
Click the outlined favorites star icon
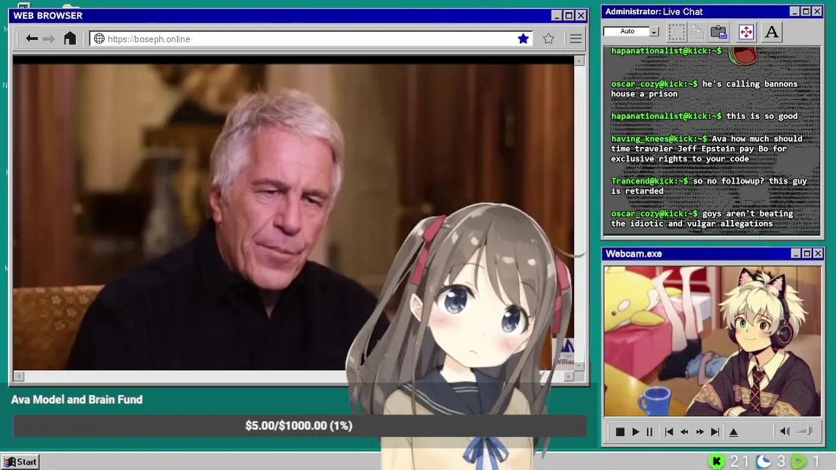coord(549,39)
